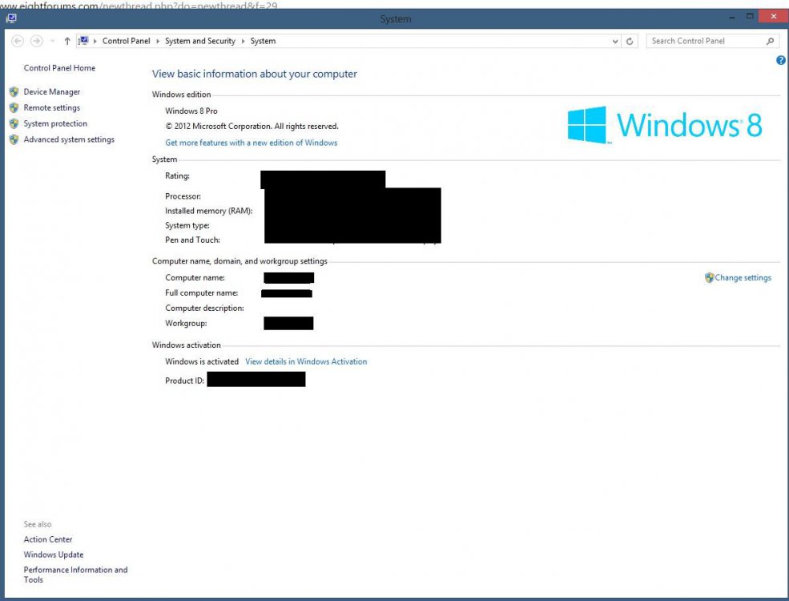Open the Help question mark icon
Image resolution: width=789 pixels, height=601 pixels.
pyautogui.click(x=781, y=60)
